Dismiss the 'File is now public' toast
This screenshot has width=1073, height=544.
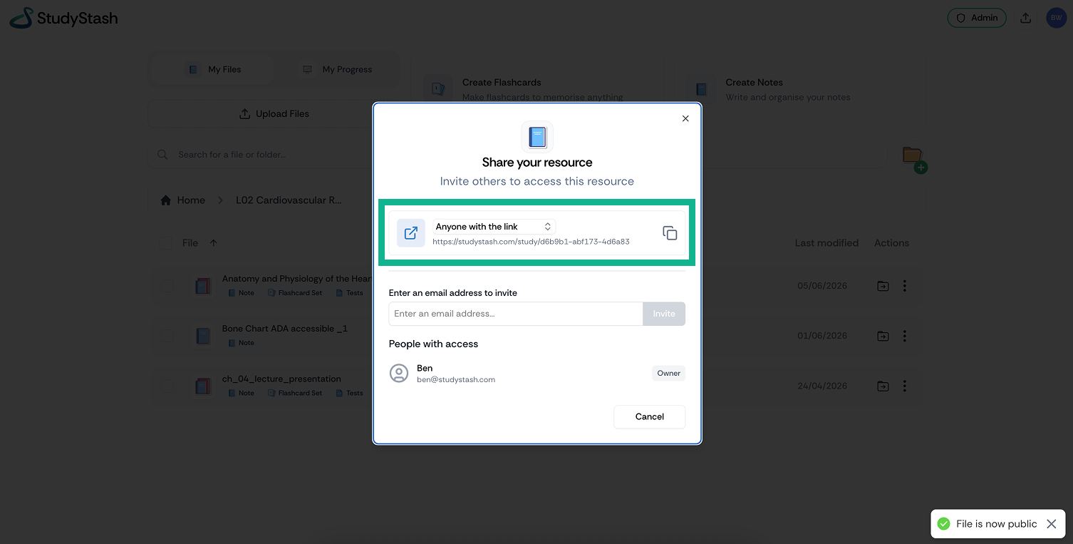point(1051,524)
